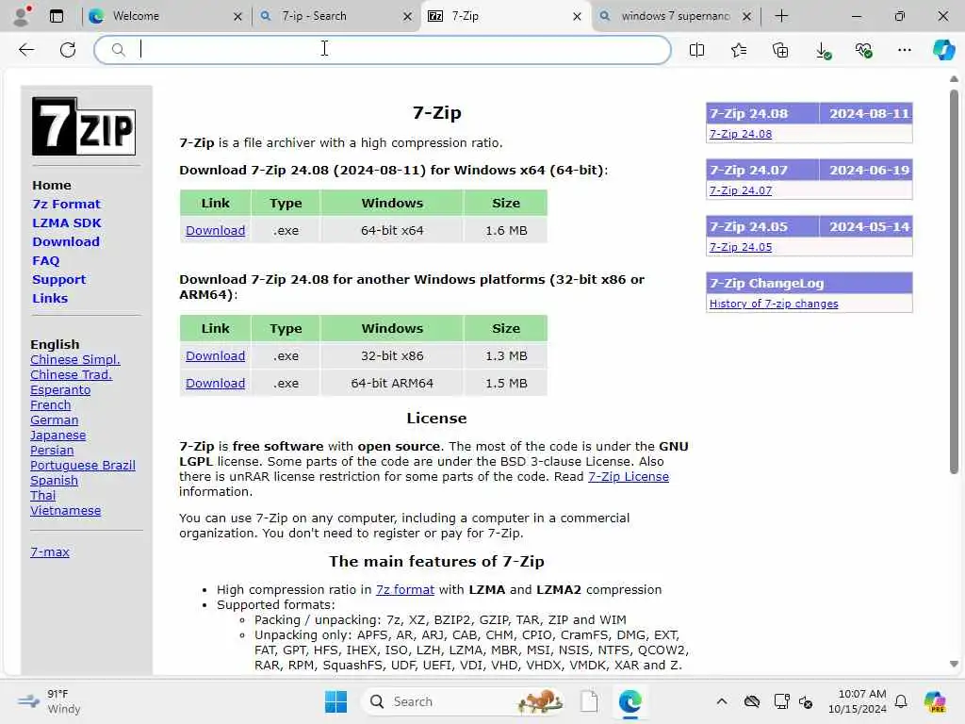Click the cloud sync tray icon

click(751, 701)
